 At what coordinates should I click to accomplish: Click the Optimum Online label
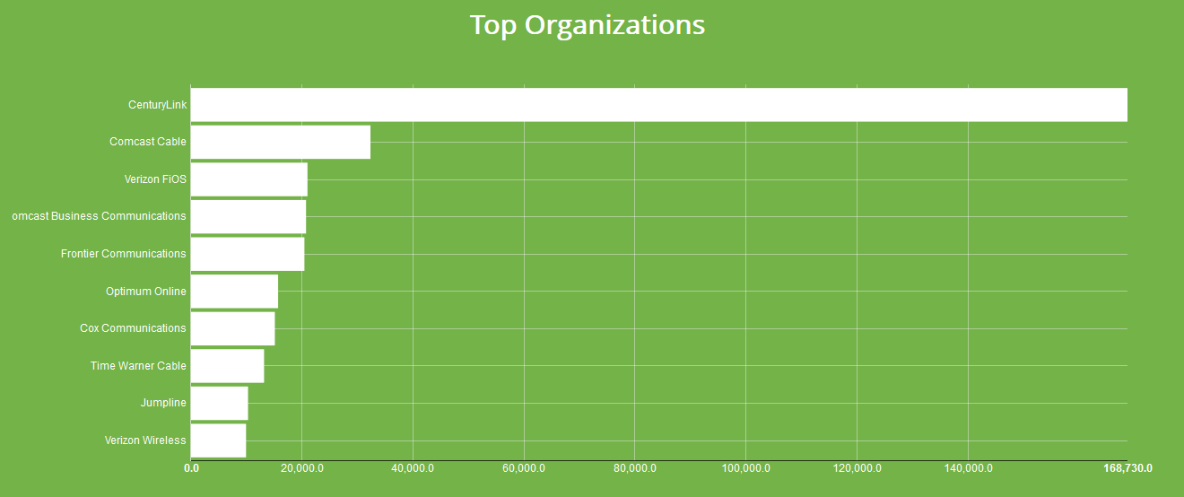point(146,292)
